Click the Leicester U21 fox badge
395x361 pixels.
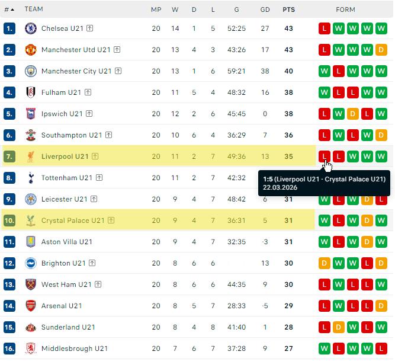pos(31,199)
